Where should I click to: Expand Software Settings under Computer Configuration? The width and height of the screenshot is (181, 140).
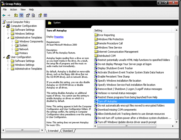tap(8, 30)
